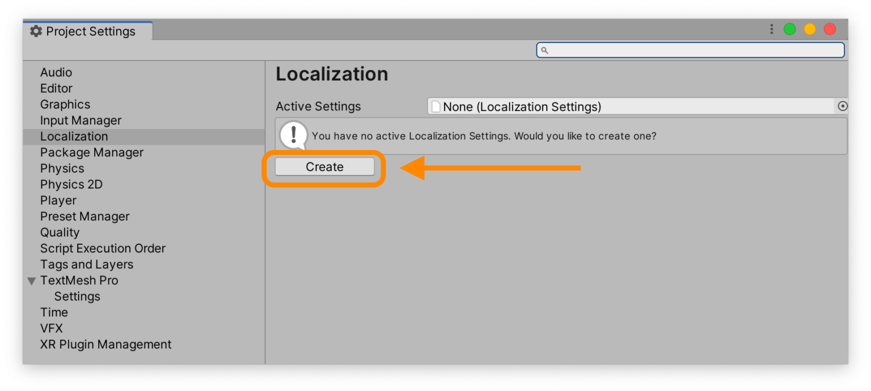871x391 pixels.
Task: Open the Editor settings category
Action: point(56,88)
